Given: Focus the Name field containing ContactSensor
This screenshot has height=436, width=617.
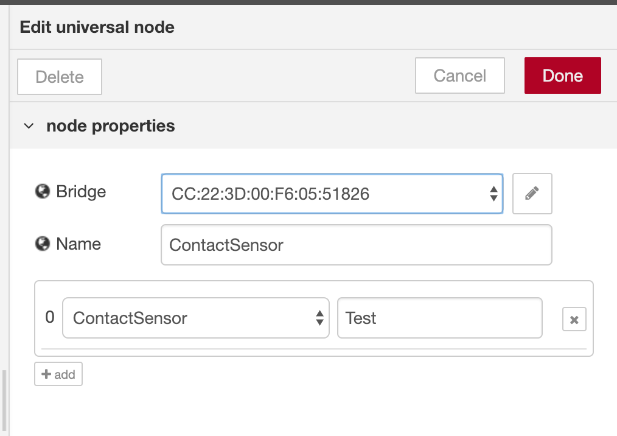Looking at the screenshot, I should [x=356, y=245].
